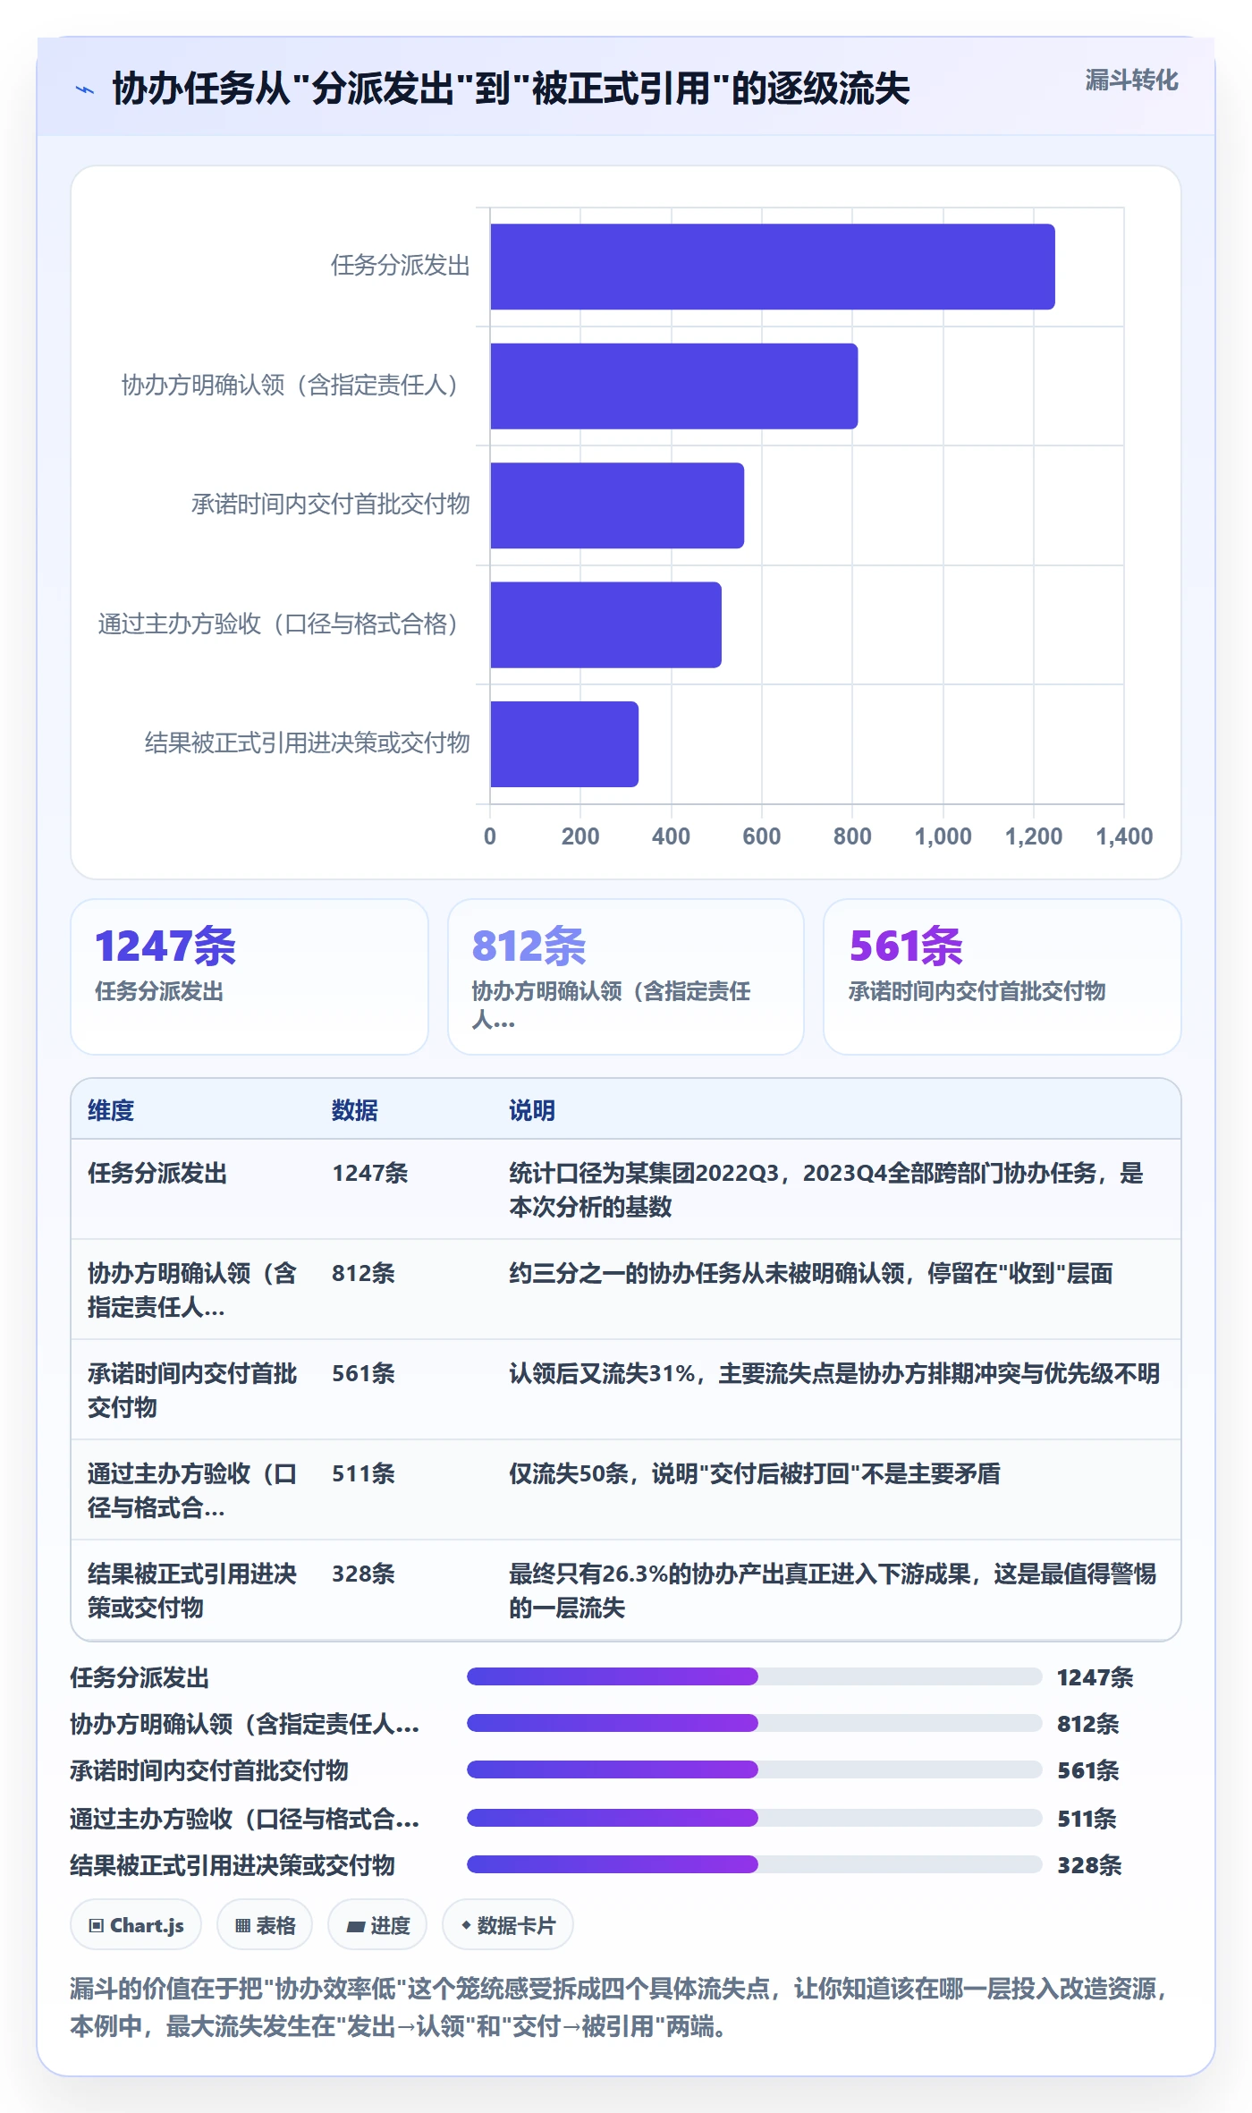Click the 承诺时间内交付首批交付物 progress bar
This screenshot has height=2113, width=1252.
[x=755, y=1769]
